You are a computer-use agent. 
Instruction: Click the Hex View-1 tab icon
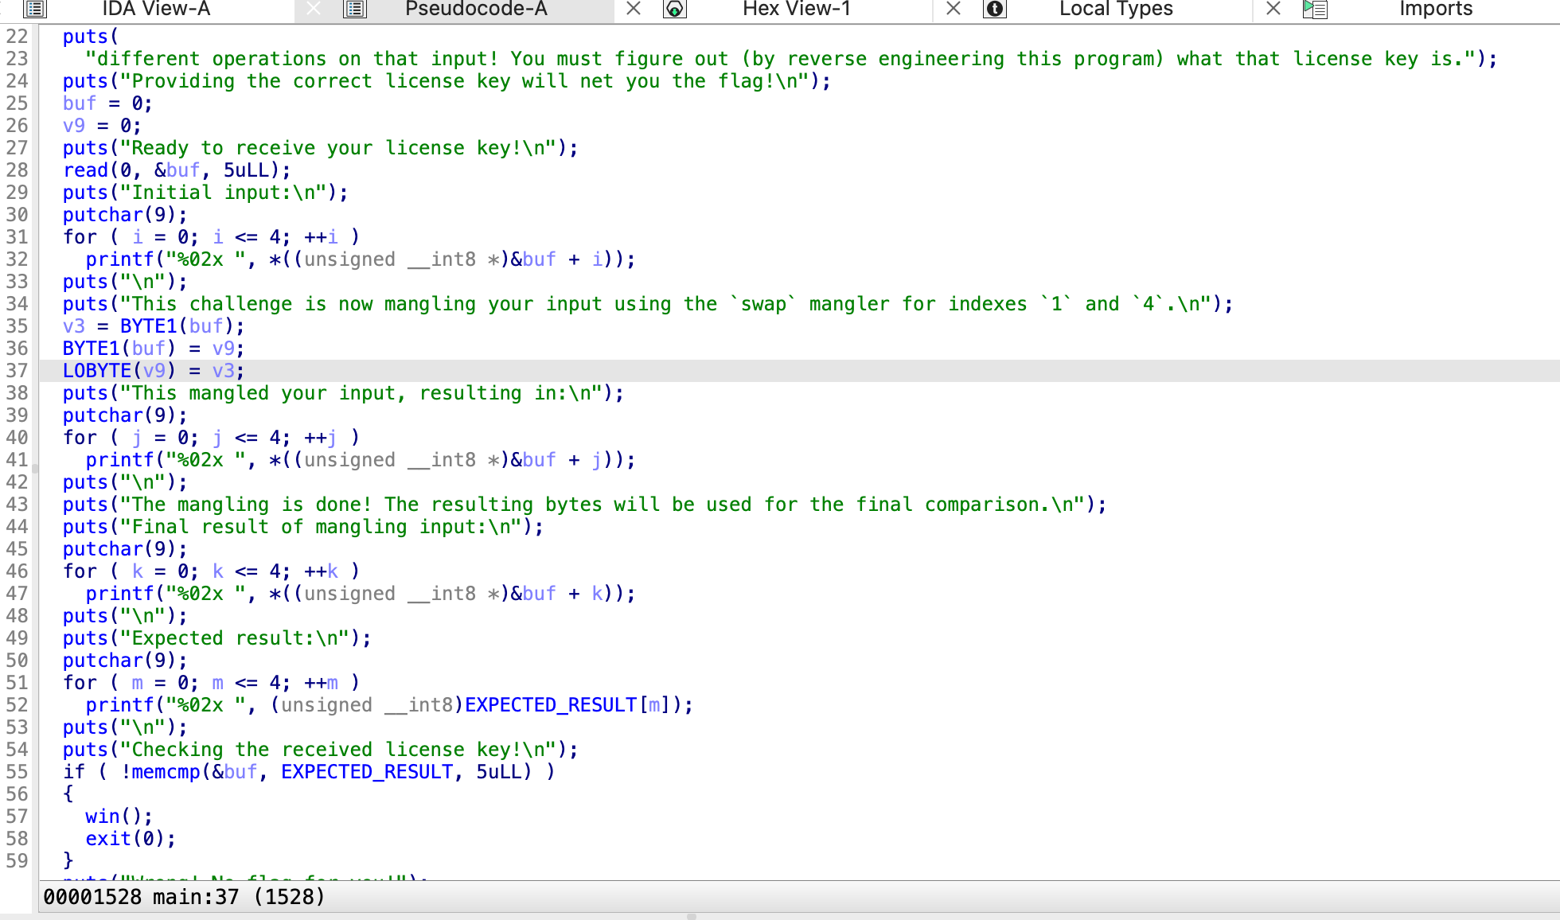pos(675,9)
